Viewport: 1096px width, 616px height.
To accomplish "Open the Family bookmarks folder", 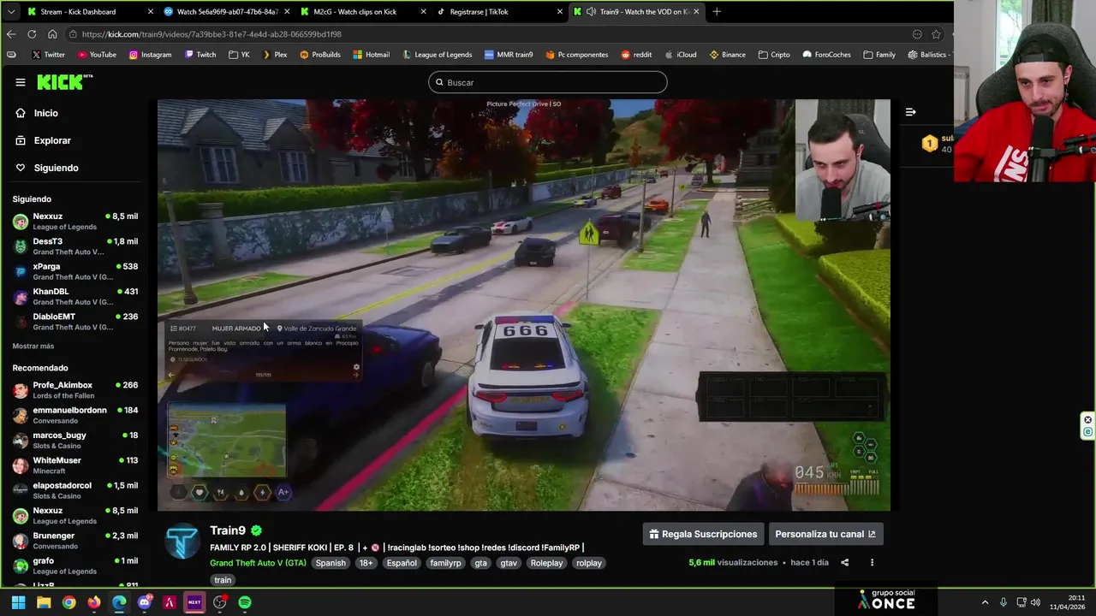I will click(879, 55).
